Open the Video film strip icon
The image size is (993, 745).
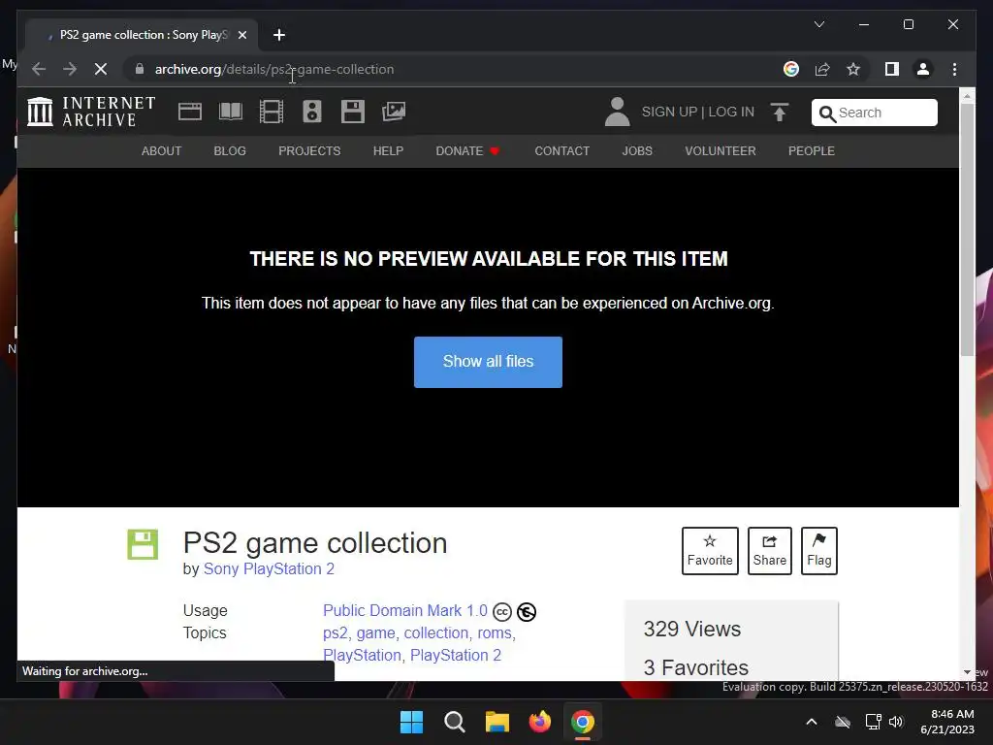click(x=272, y=113)
